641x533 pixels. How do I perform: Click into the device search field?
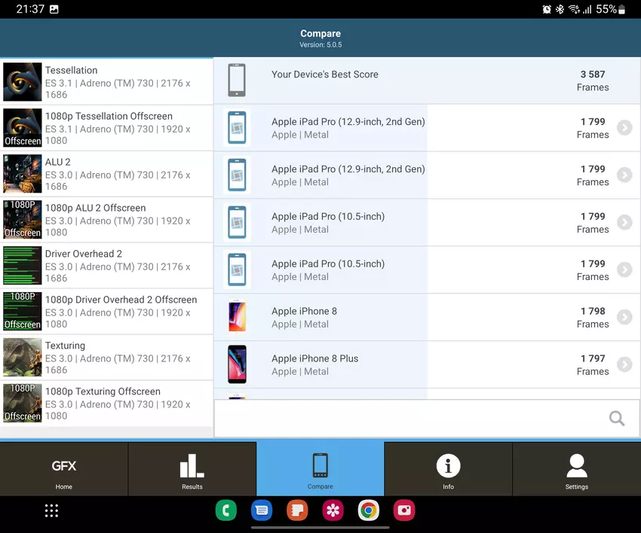(407, 419)
